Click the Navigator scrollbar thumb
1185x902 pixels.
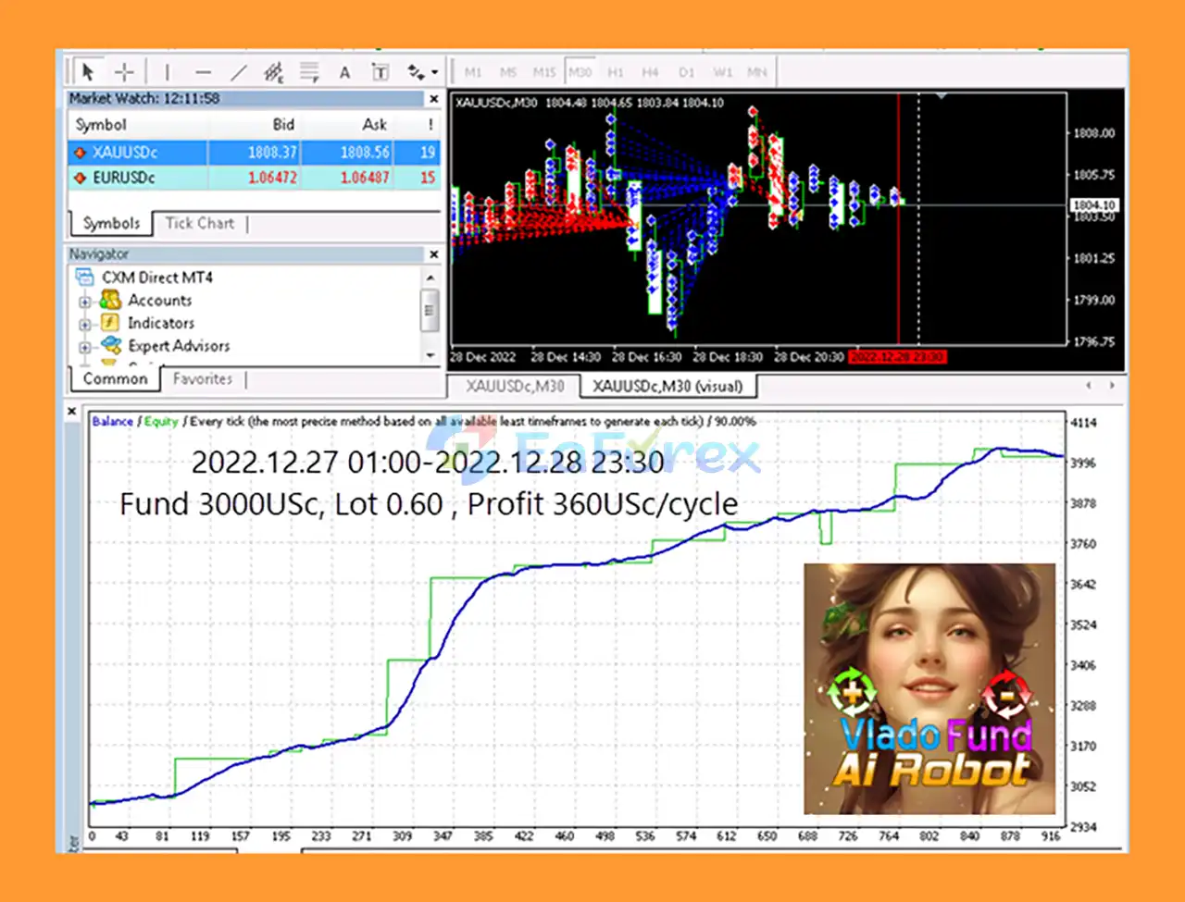coord(429,309)
